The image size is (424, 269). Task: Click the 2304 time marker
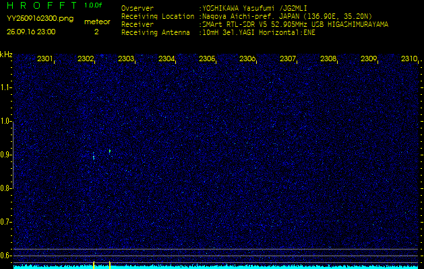[x=166, y=59]
